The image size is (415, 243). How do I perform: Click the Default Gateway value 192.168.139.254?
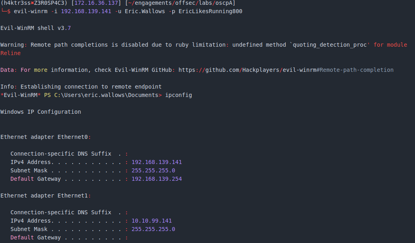[x=156, y=179]
